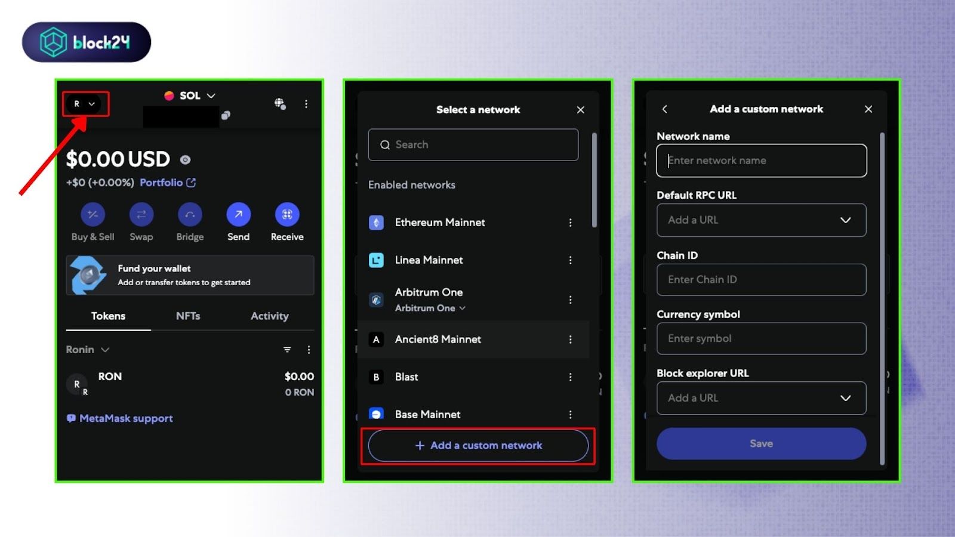Click the Chain ID input field
955x537 pixels.
(762, 280)
